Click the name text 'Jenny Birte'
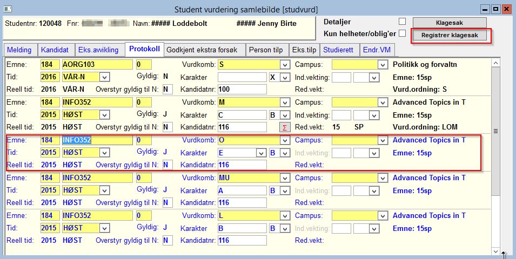Image resolution: width=516 pixels, height=259 pixels. tap(277, 24)
